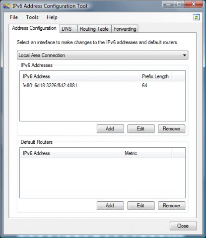Open the File menu

[14, 17]
